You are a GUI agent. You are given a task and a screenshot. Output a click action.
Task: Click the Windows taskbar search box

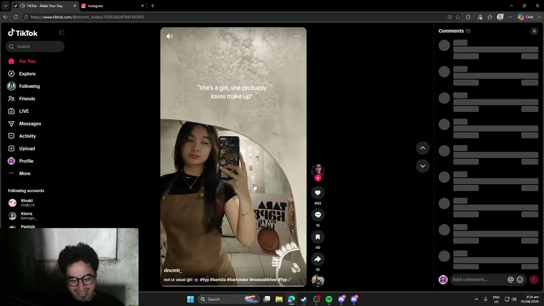coord(229,299)
